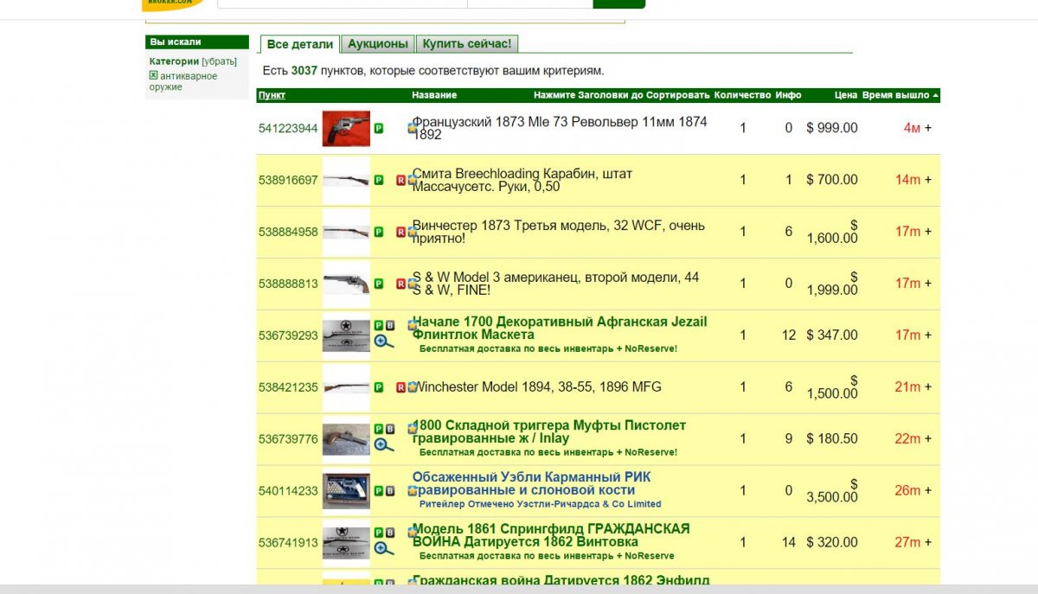Click the search input field at top
The height and width of the screenshot is (594, 1038).
point(342,3)
